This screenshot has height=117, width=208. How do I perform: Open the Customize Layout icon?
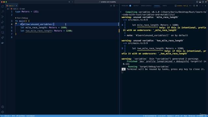point(206,2)
